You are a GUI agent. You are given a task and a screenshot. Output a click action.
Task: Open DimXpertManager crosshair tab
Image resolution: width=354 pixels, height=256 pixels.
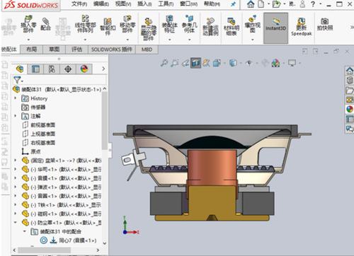pos(68,69)
